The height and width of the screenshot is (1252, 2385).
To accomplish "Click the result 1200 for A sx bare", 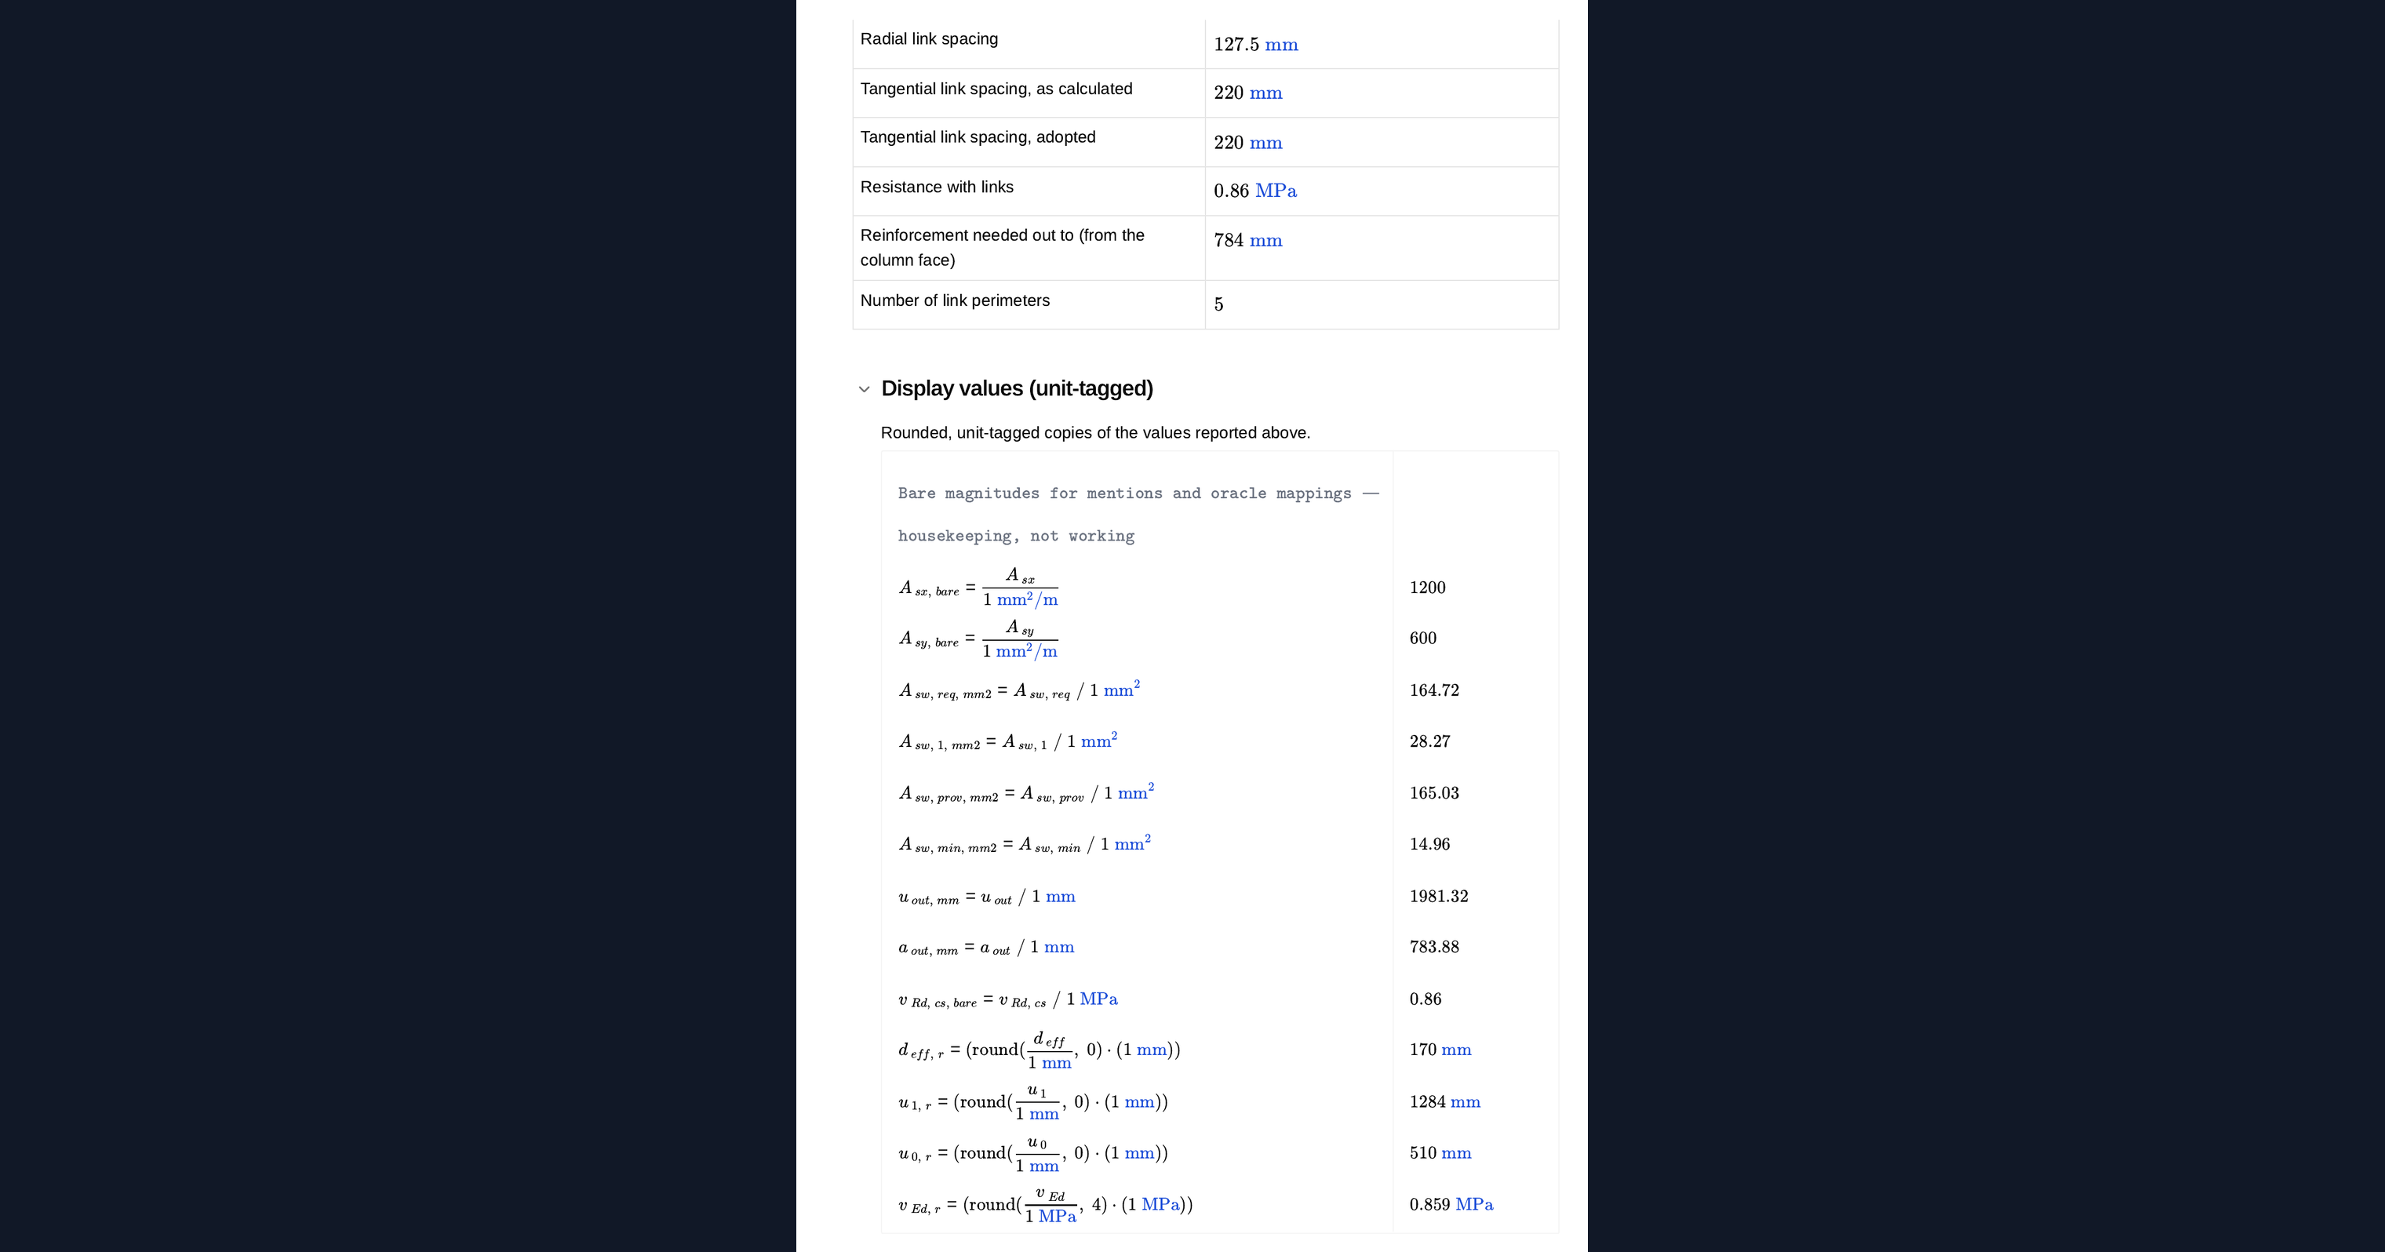I will point(1427,587).
